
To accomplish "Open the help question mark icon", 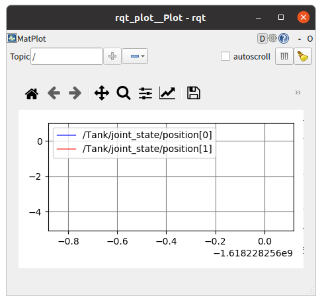I will pos(284,38).
